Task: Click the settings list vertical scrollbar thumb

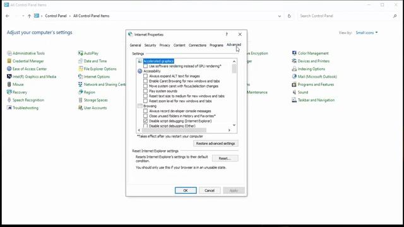Action: tap(234, 69)
